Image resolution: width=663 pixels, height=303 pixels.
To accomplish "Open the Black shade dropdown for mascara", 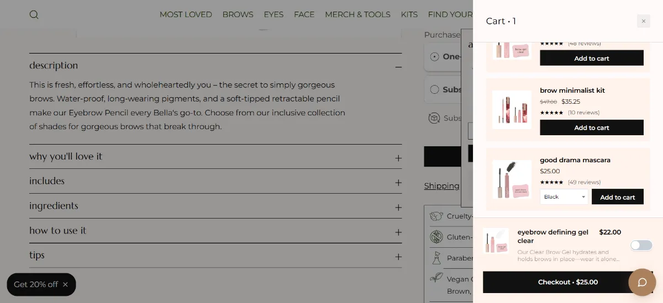I will click(564, 197).
